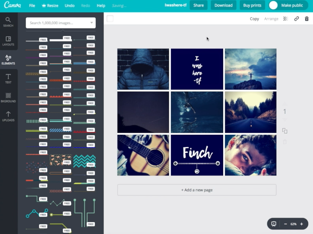Open the File menu
This screenshot has height=234, width=313.
point(32,6)
